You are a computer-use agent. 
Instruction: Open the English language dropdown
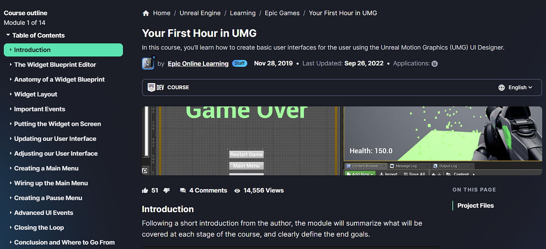point(519,87)
